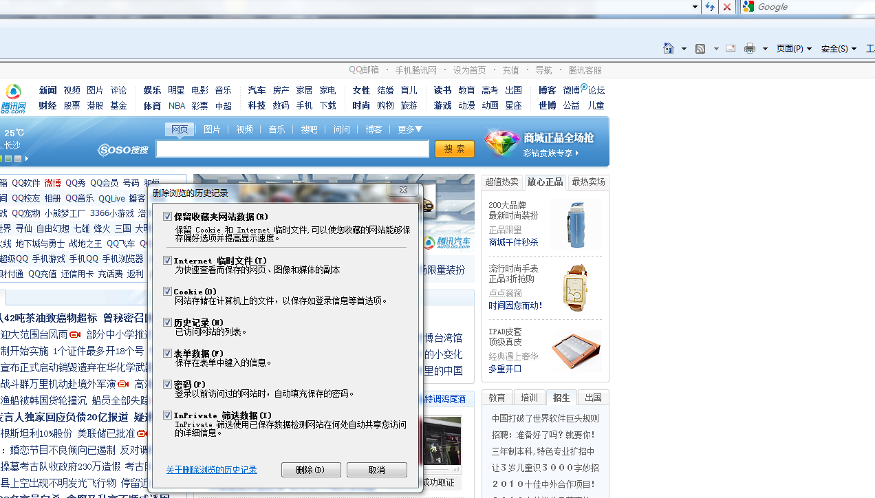This screenshot has height=498, width=875.
Task: Open the 安全(S) Safety menu
Action: [839, 49]
